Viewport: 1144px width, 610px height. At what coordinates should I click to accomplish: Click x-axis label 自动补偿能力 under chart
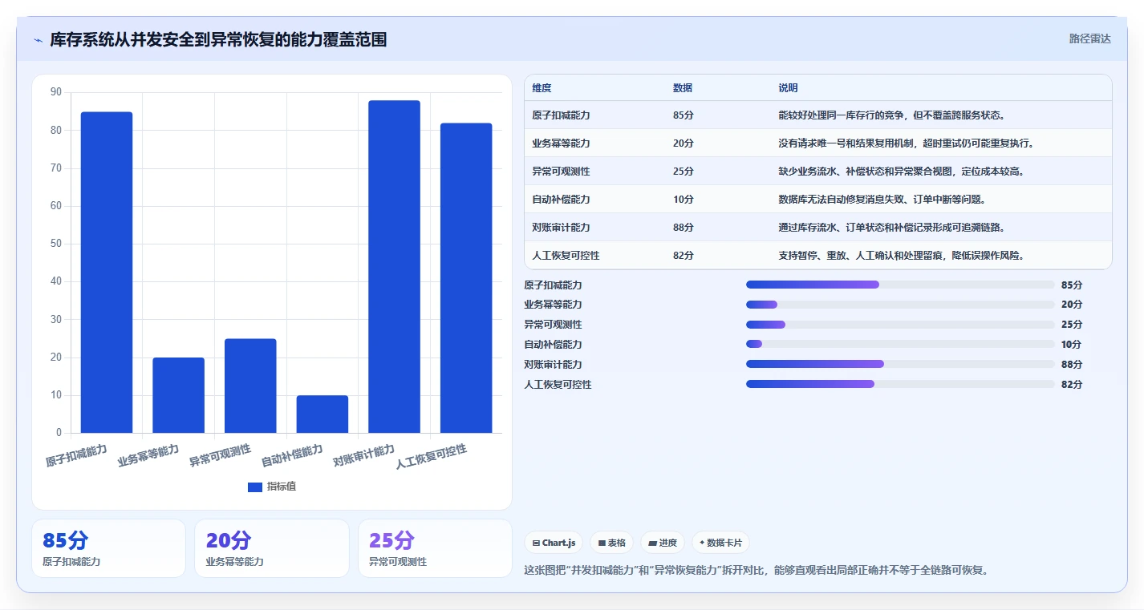(x=292, y=455)
